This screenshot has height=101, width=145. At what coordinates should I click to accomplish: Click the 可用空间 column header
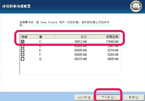point(104,37)
